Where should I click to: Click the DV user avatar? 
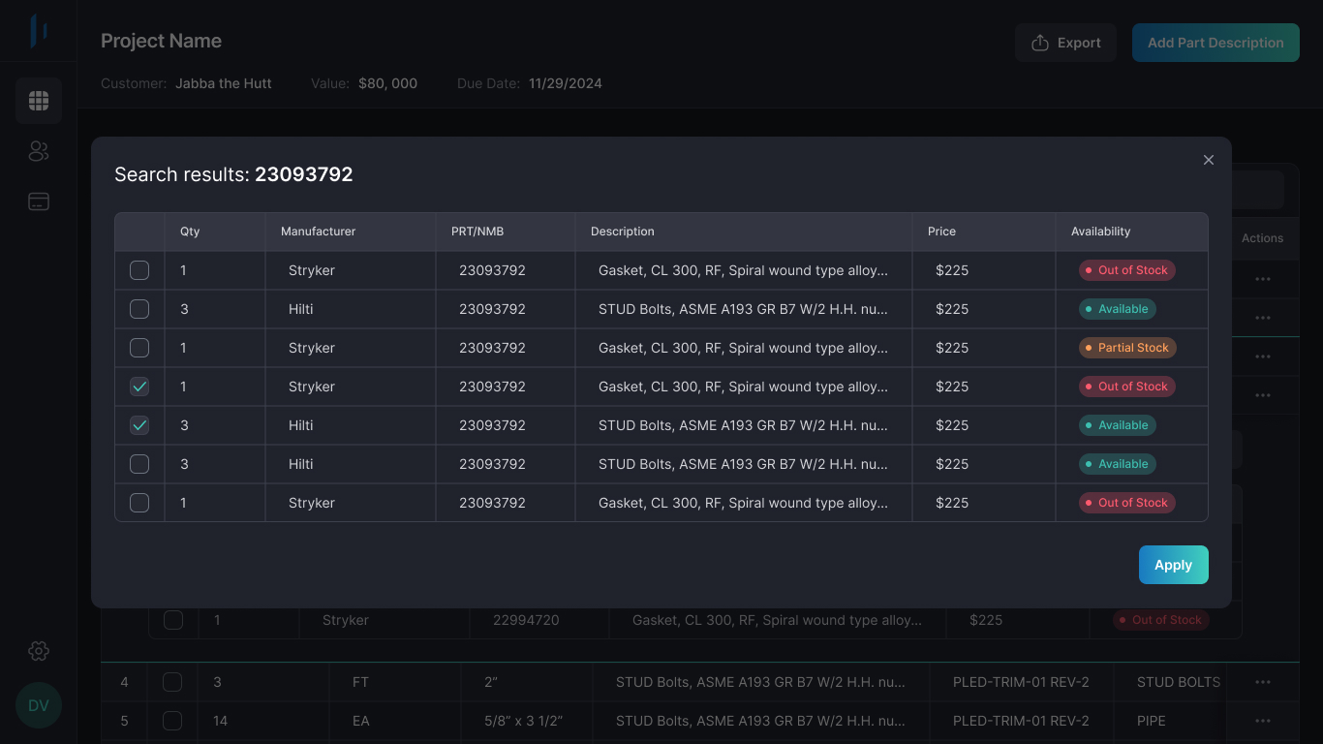(x=39, y=705)
